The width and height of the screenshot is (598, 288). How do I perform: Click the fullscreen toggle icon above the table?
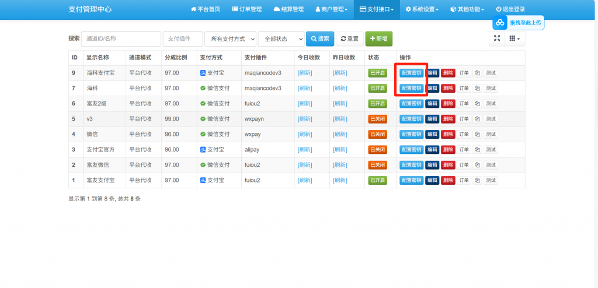pyautogui.click(x=497, y=38)
